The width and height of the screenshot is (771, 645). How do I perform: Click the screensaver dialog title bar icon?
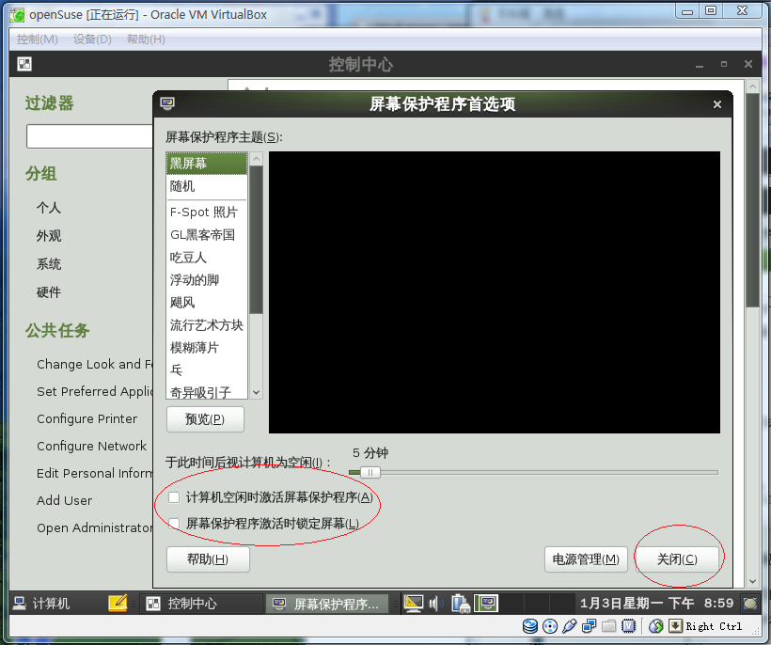(x=167, y=103)
